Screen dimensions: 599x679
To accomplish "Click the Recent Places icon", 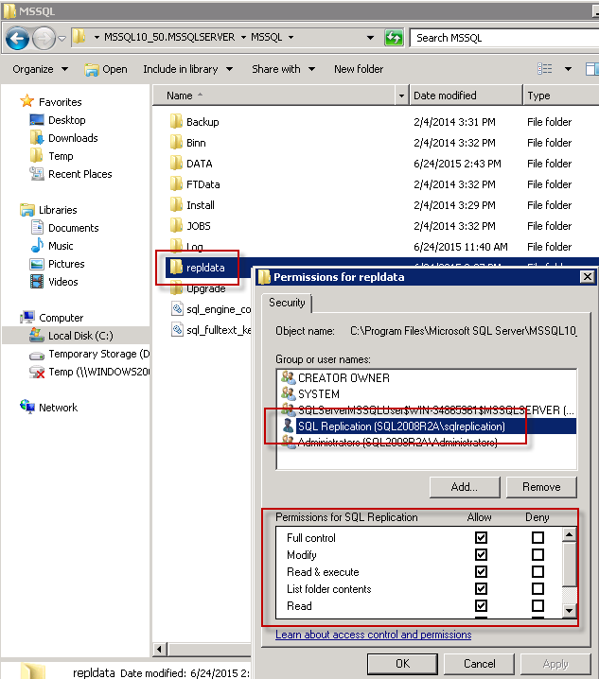I will (x=37, y=174).
